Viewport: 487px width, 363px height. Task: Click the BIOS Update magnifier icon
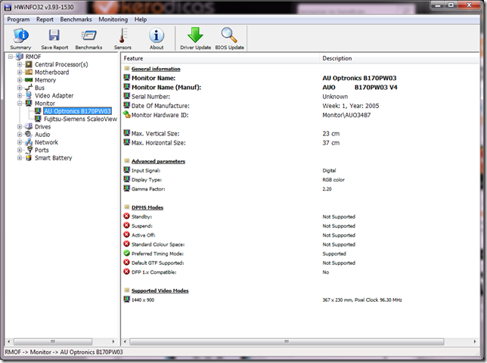[229, 35]
